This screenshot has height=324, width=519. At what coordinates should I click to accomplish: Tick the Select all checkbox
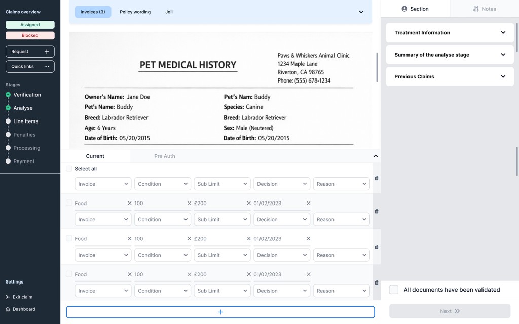point(69,169)
